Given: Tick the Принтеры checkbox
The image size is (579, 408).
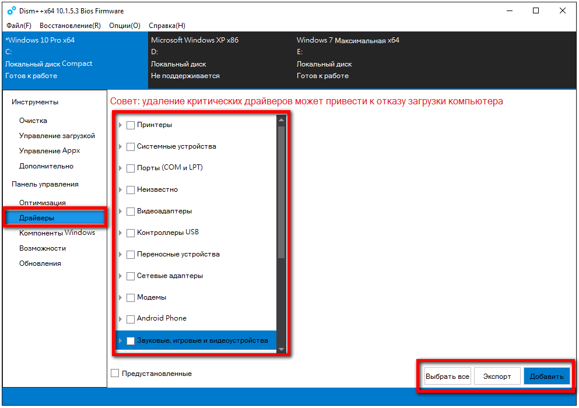Looking at the screenshot, I should [x=131, y=125].
